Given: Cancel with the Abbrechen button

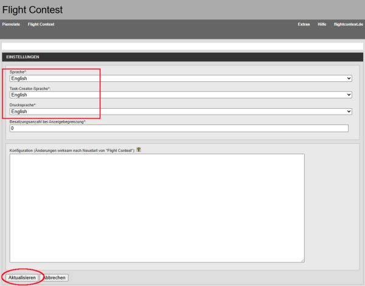Looking at the screenshot, I should pos(55,277).
